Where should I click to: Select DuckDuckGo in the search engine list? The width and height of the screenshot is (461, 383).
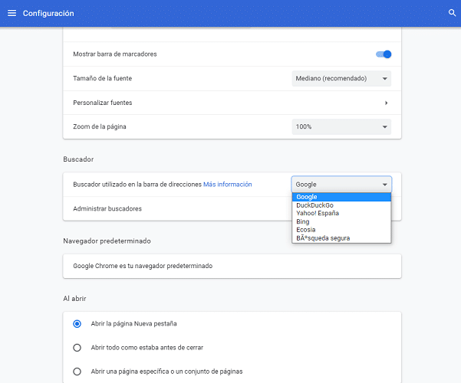[x=341, y=205]
